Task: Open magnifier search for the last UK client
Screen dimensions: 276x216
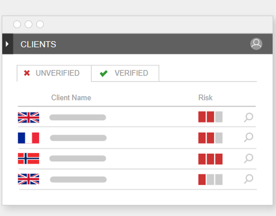Action: pyautogui.click(x=249, y=179)
